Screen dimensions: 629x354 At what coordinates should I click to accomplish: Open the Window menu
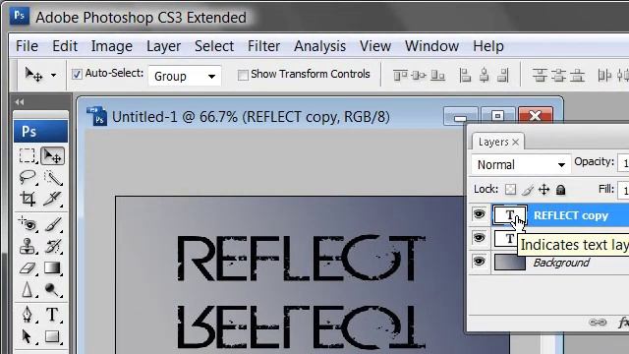[x=431, y=46]
